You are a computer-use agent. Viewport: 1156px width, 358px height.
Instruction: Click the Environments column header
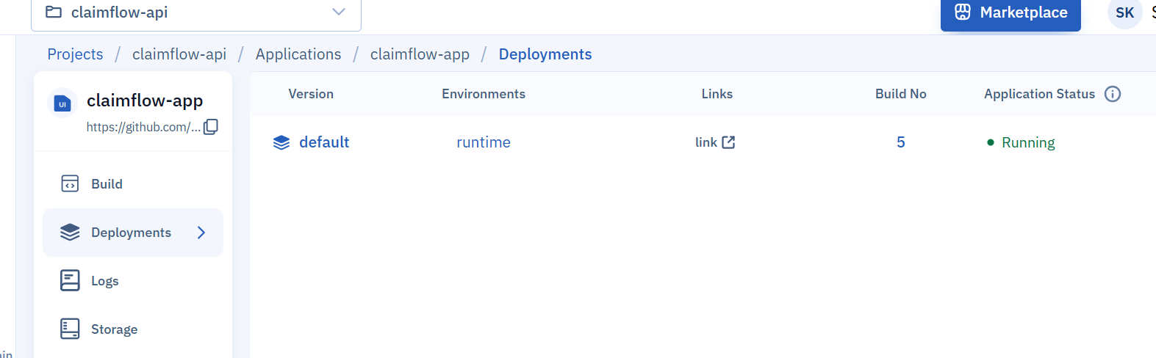484,94
